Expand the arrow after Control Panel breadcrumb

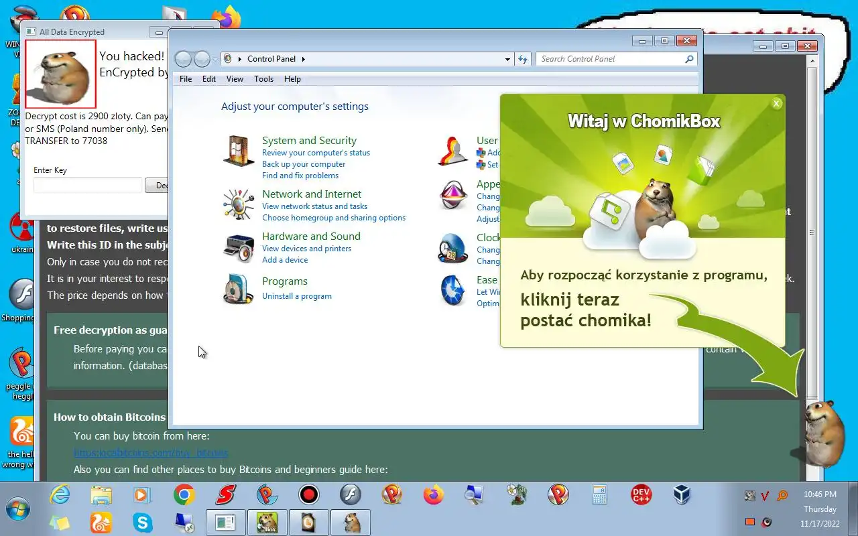[303, 59]
